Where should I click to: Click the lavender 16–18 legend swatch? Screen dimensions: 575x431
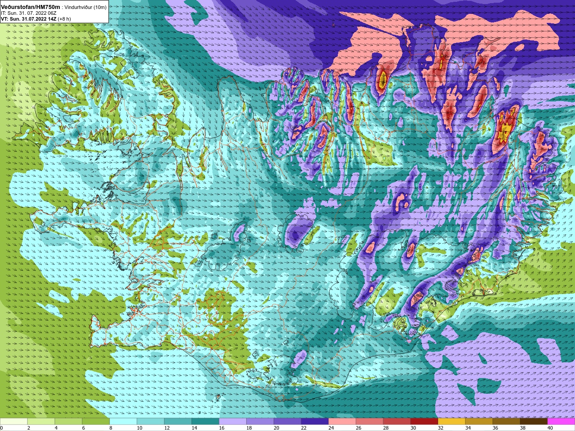tap(233, 421)
